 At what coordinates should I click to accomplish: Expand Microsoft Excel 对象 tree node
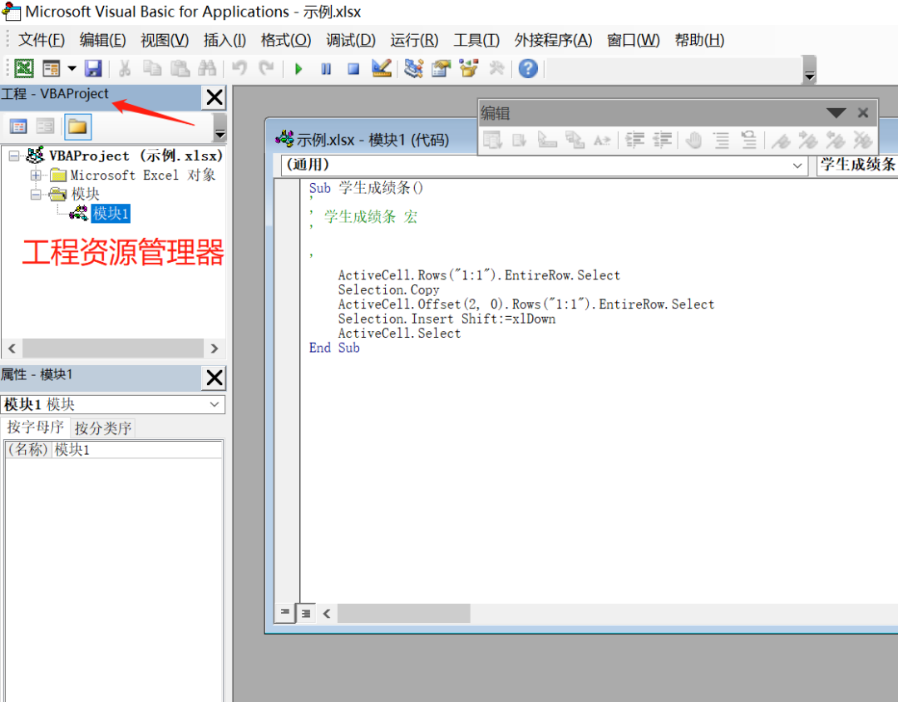[36, 175]
